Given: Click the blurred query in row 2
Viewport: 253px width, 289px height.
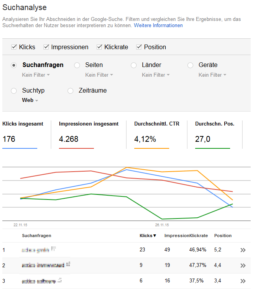Looking at the screenshot, I should (x=43, y=265).
